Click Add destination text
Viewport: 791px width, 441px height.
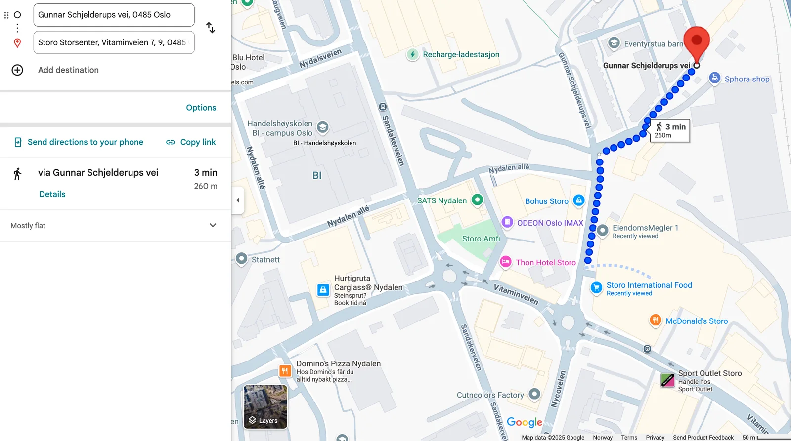[68, 70]
